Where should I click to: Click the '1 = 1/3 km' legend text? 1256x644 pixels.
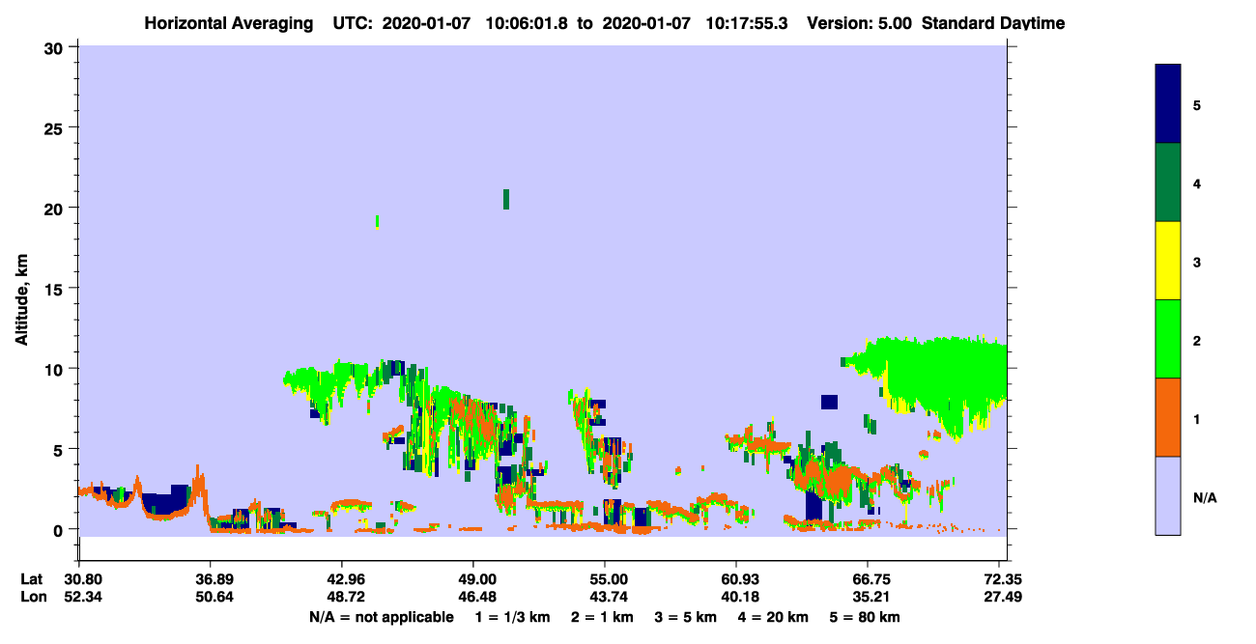pos(512,617)
